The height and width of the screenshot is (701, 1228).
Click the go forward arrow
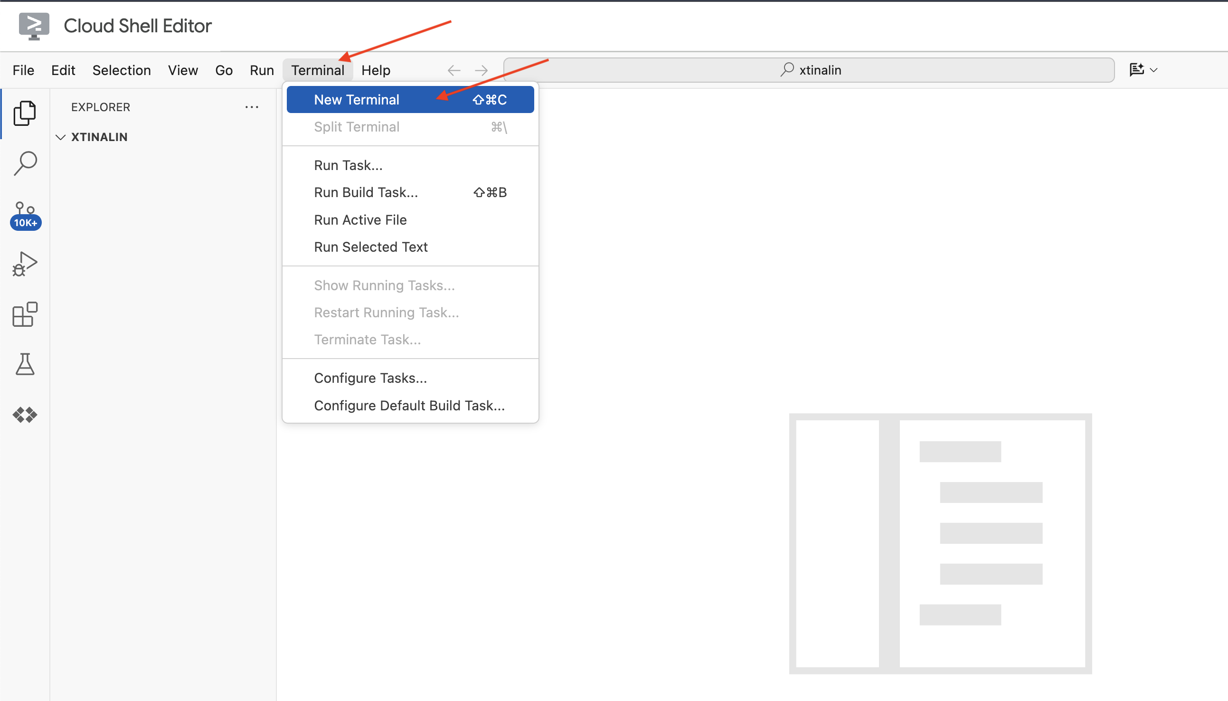(481, 70)
